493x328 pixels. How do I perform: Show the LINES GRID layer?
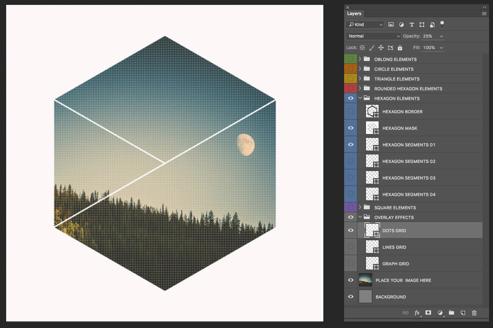[x=350, y=247]
